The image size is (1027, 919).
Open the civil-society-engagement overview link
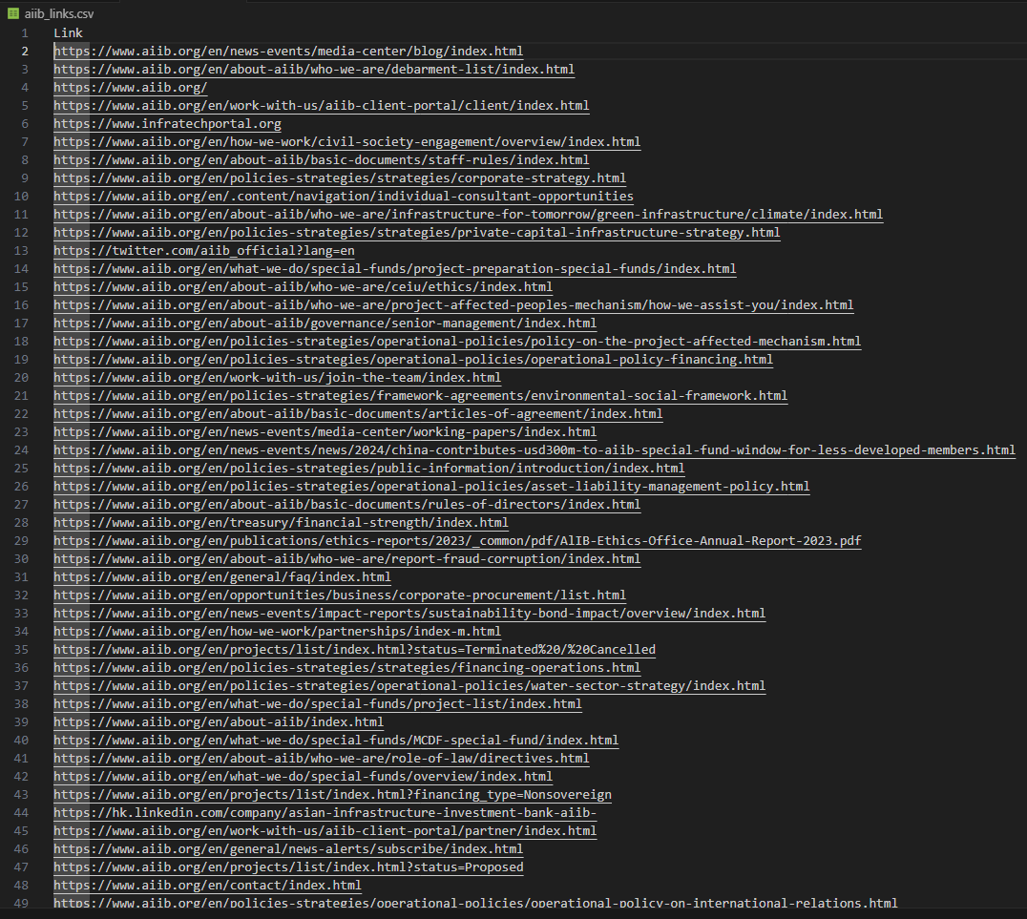347,141
